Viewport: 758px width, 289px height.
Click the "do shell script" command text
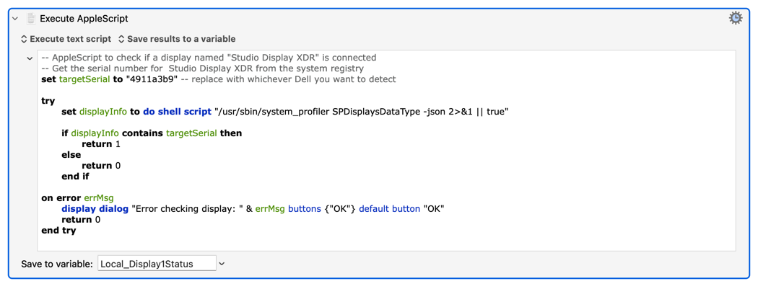[x=177, y=112]
